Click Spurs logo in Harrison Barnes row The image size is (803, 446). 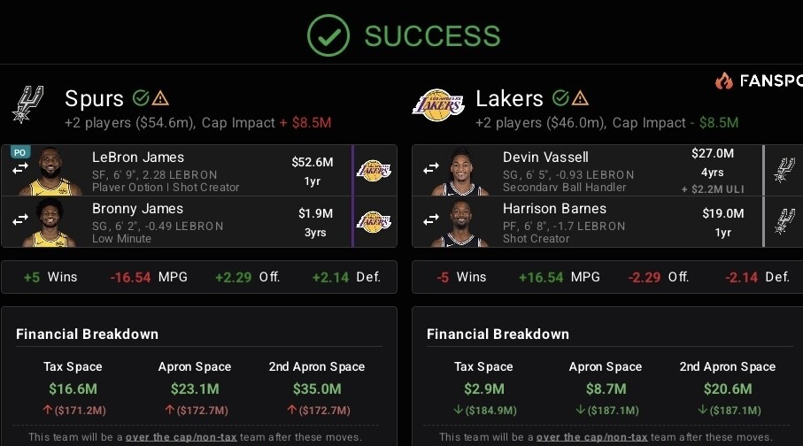(784, 221)
